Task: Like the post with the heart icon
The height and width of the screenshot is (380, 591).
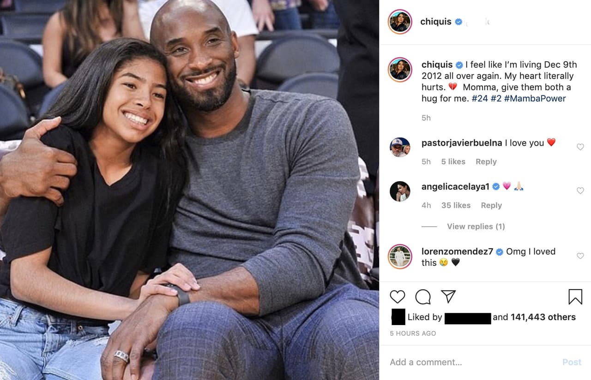Action: click(397, 297)
